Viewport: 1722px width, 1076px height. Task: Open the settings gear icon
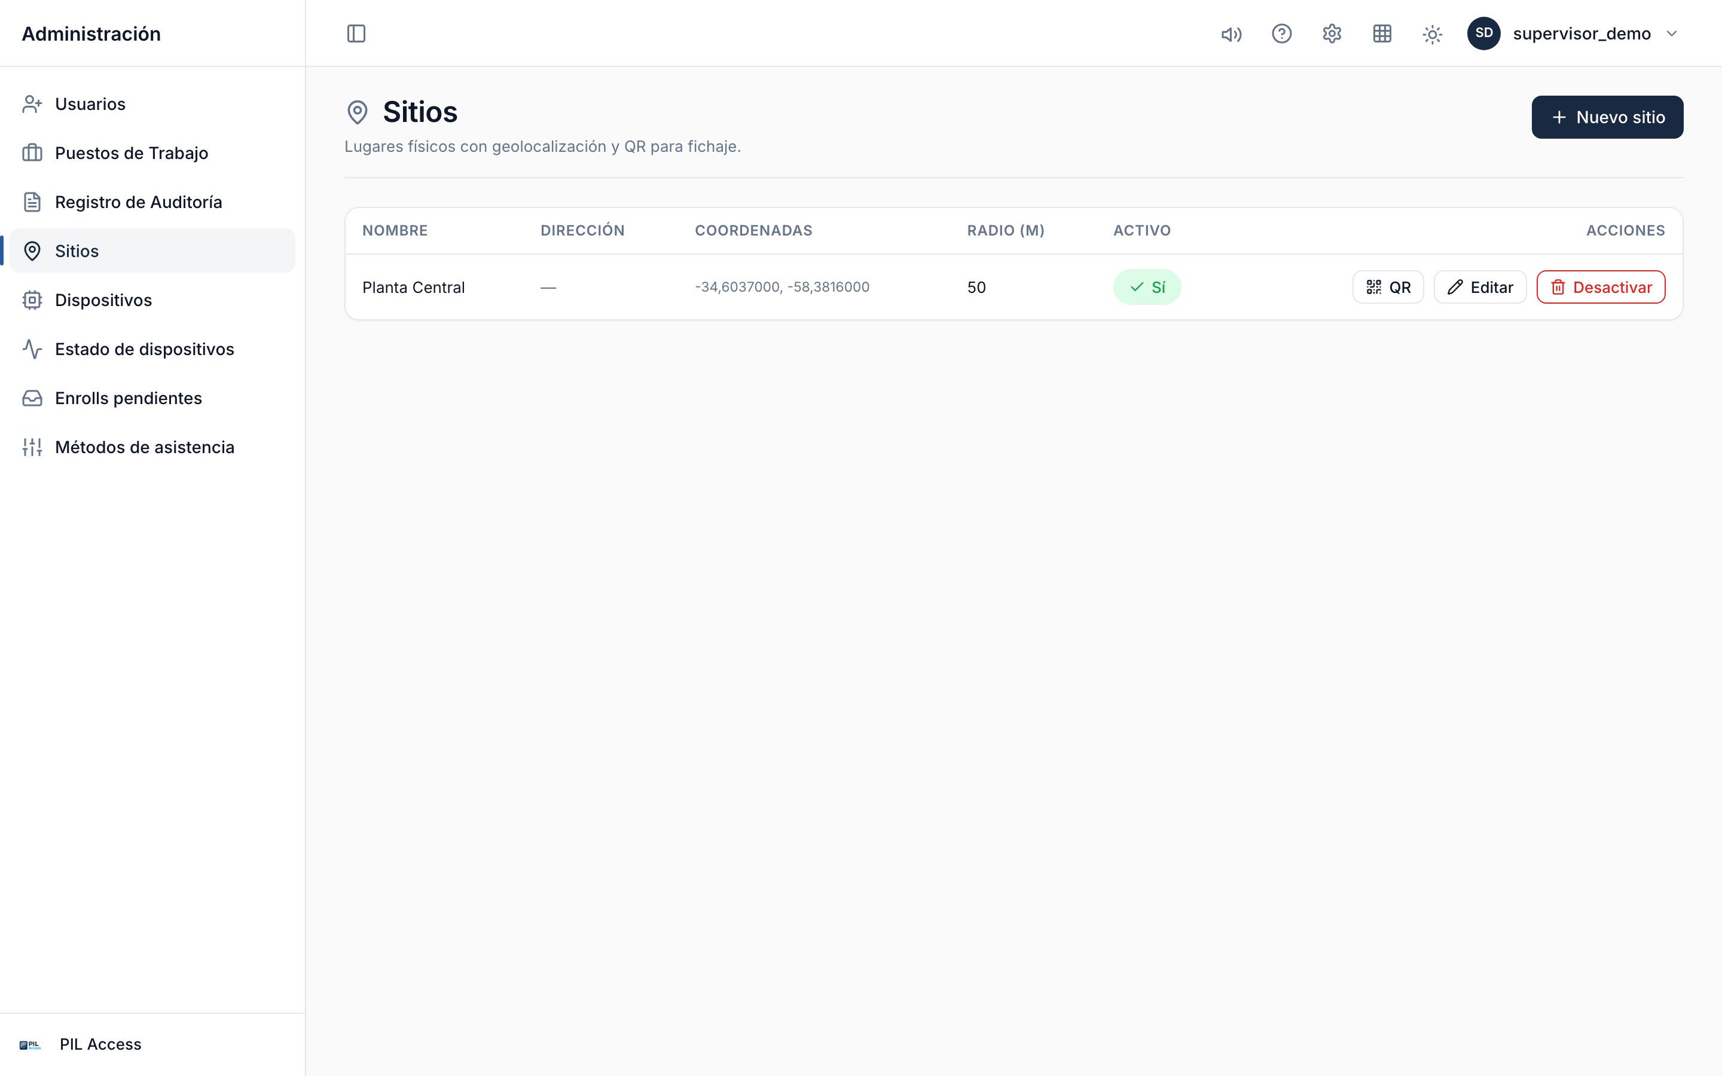[1332, 33]
